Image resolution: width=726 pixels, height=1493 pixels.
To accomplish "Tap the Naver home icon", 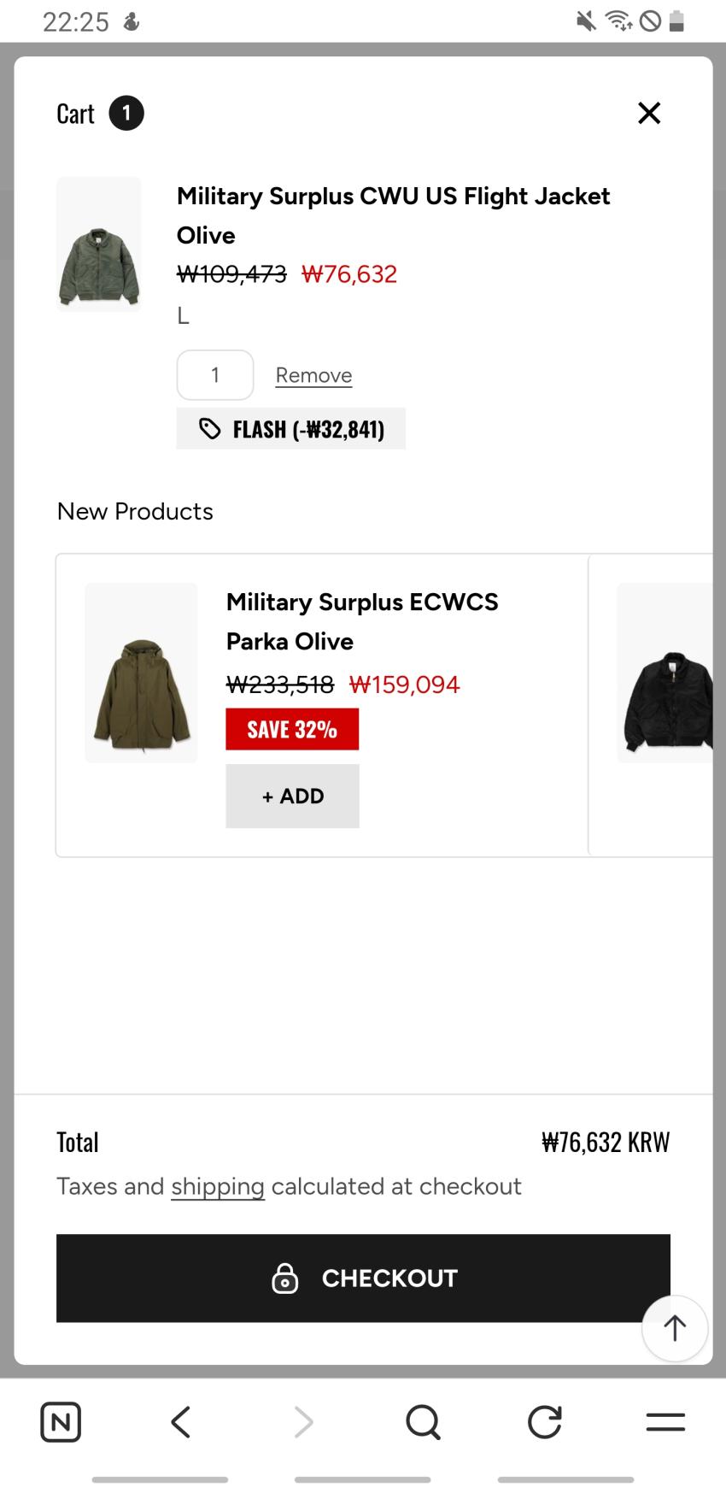I will pos(61,1422).
